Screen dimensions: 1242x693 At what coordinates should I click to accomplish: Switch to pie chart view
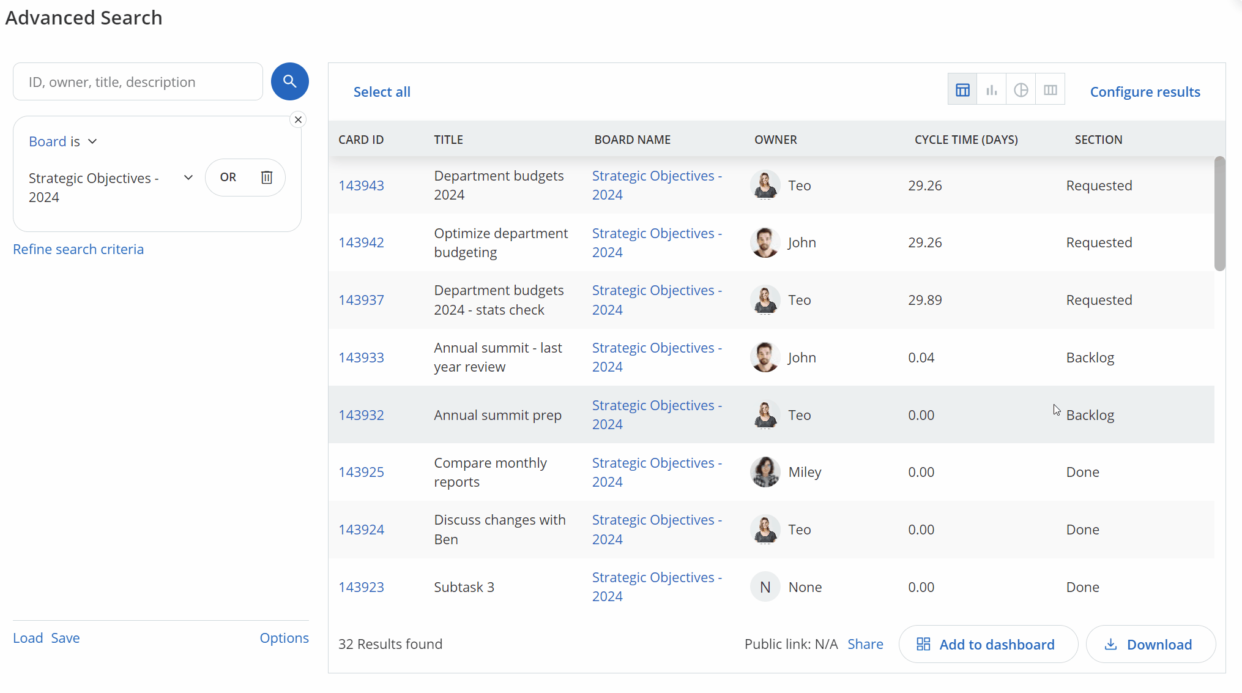pos(1021,90)
